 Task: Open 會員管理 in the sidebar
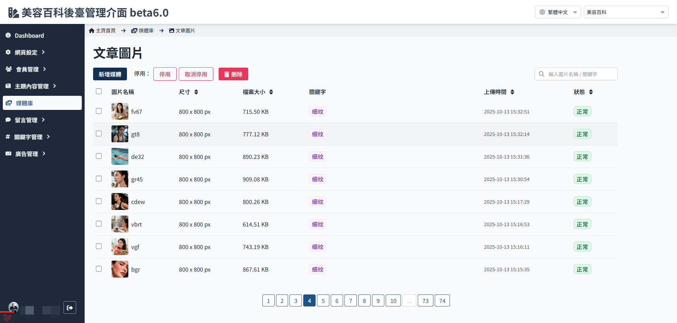(x=42, y=69)
